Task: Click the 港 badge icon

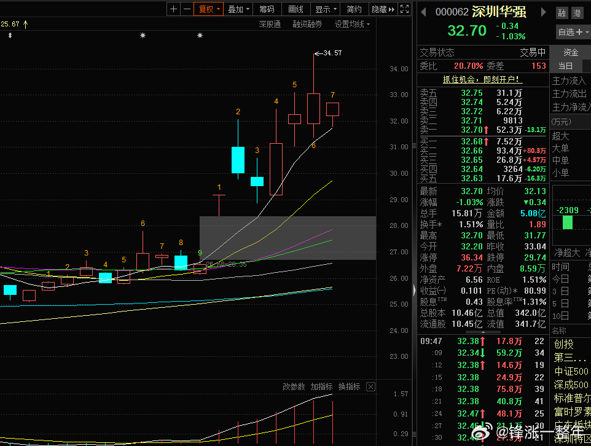Action: tap(577, 13)
